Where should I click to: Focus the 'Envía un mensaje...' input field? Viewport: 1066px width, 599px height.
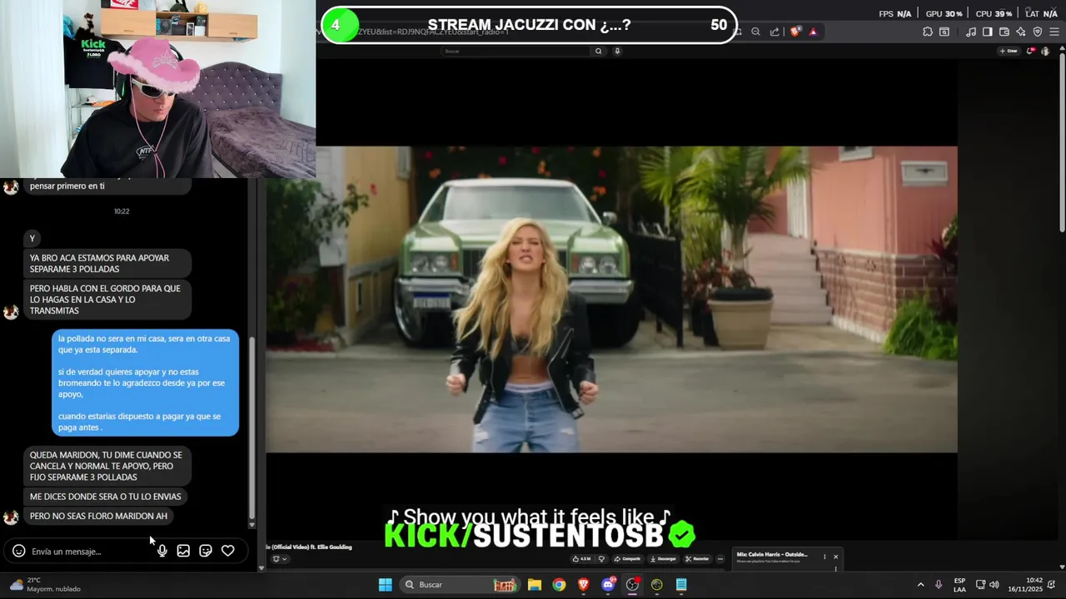[90, 551]
